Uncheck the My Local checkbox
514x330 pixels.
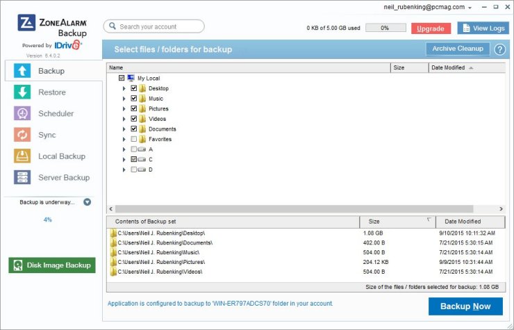coord(122,78)
